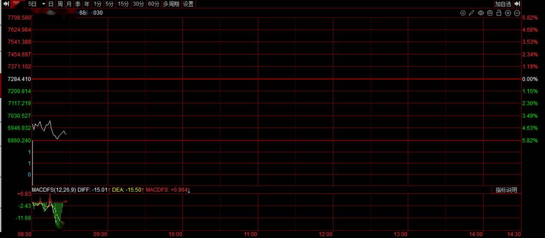Click the collapse arrow icon at top-left

pyautogui.click(x=6, y=4)
